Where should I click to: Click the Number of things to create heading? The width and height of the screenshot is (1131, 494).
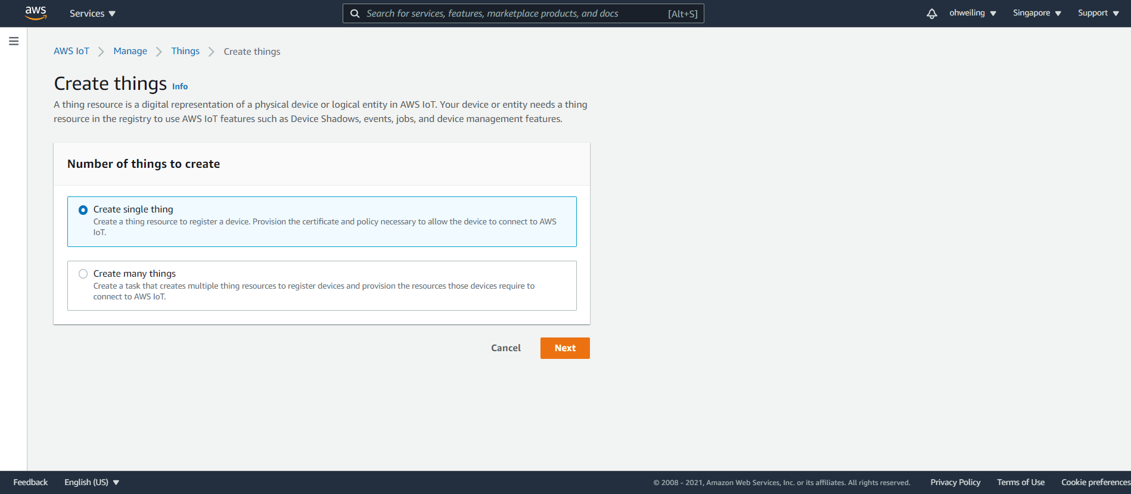[x=144, y=164]
